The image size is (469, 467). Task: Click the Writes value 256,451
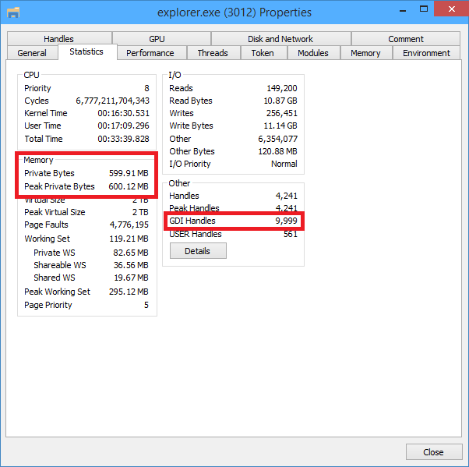282,114
